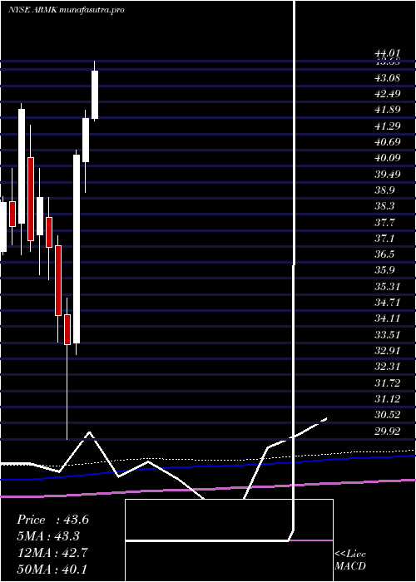Click the 31.12 axis label
This screenshot has width=416, height=582.
click(x=388, y=399)
